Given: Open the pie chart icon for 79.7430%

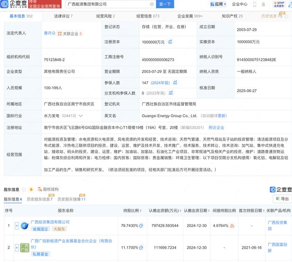Looking at the screenshot, I should coord(141,226).
